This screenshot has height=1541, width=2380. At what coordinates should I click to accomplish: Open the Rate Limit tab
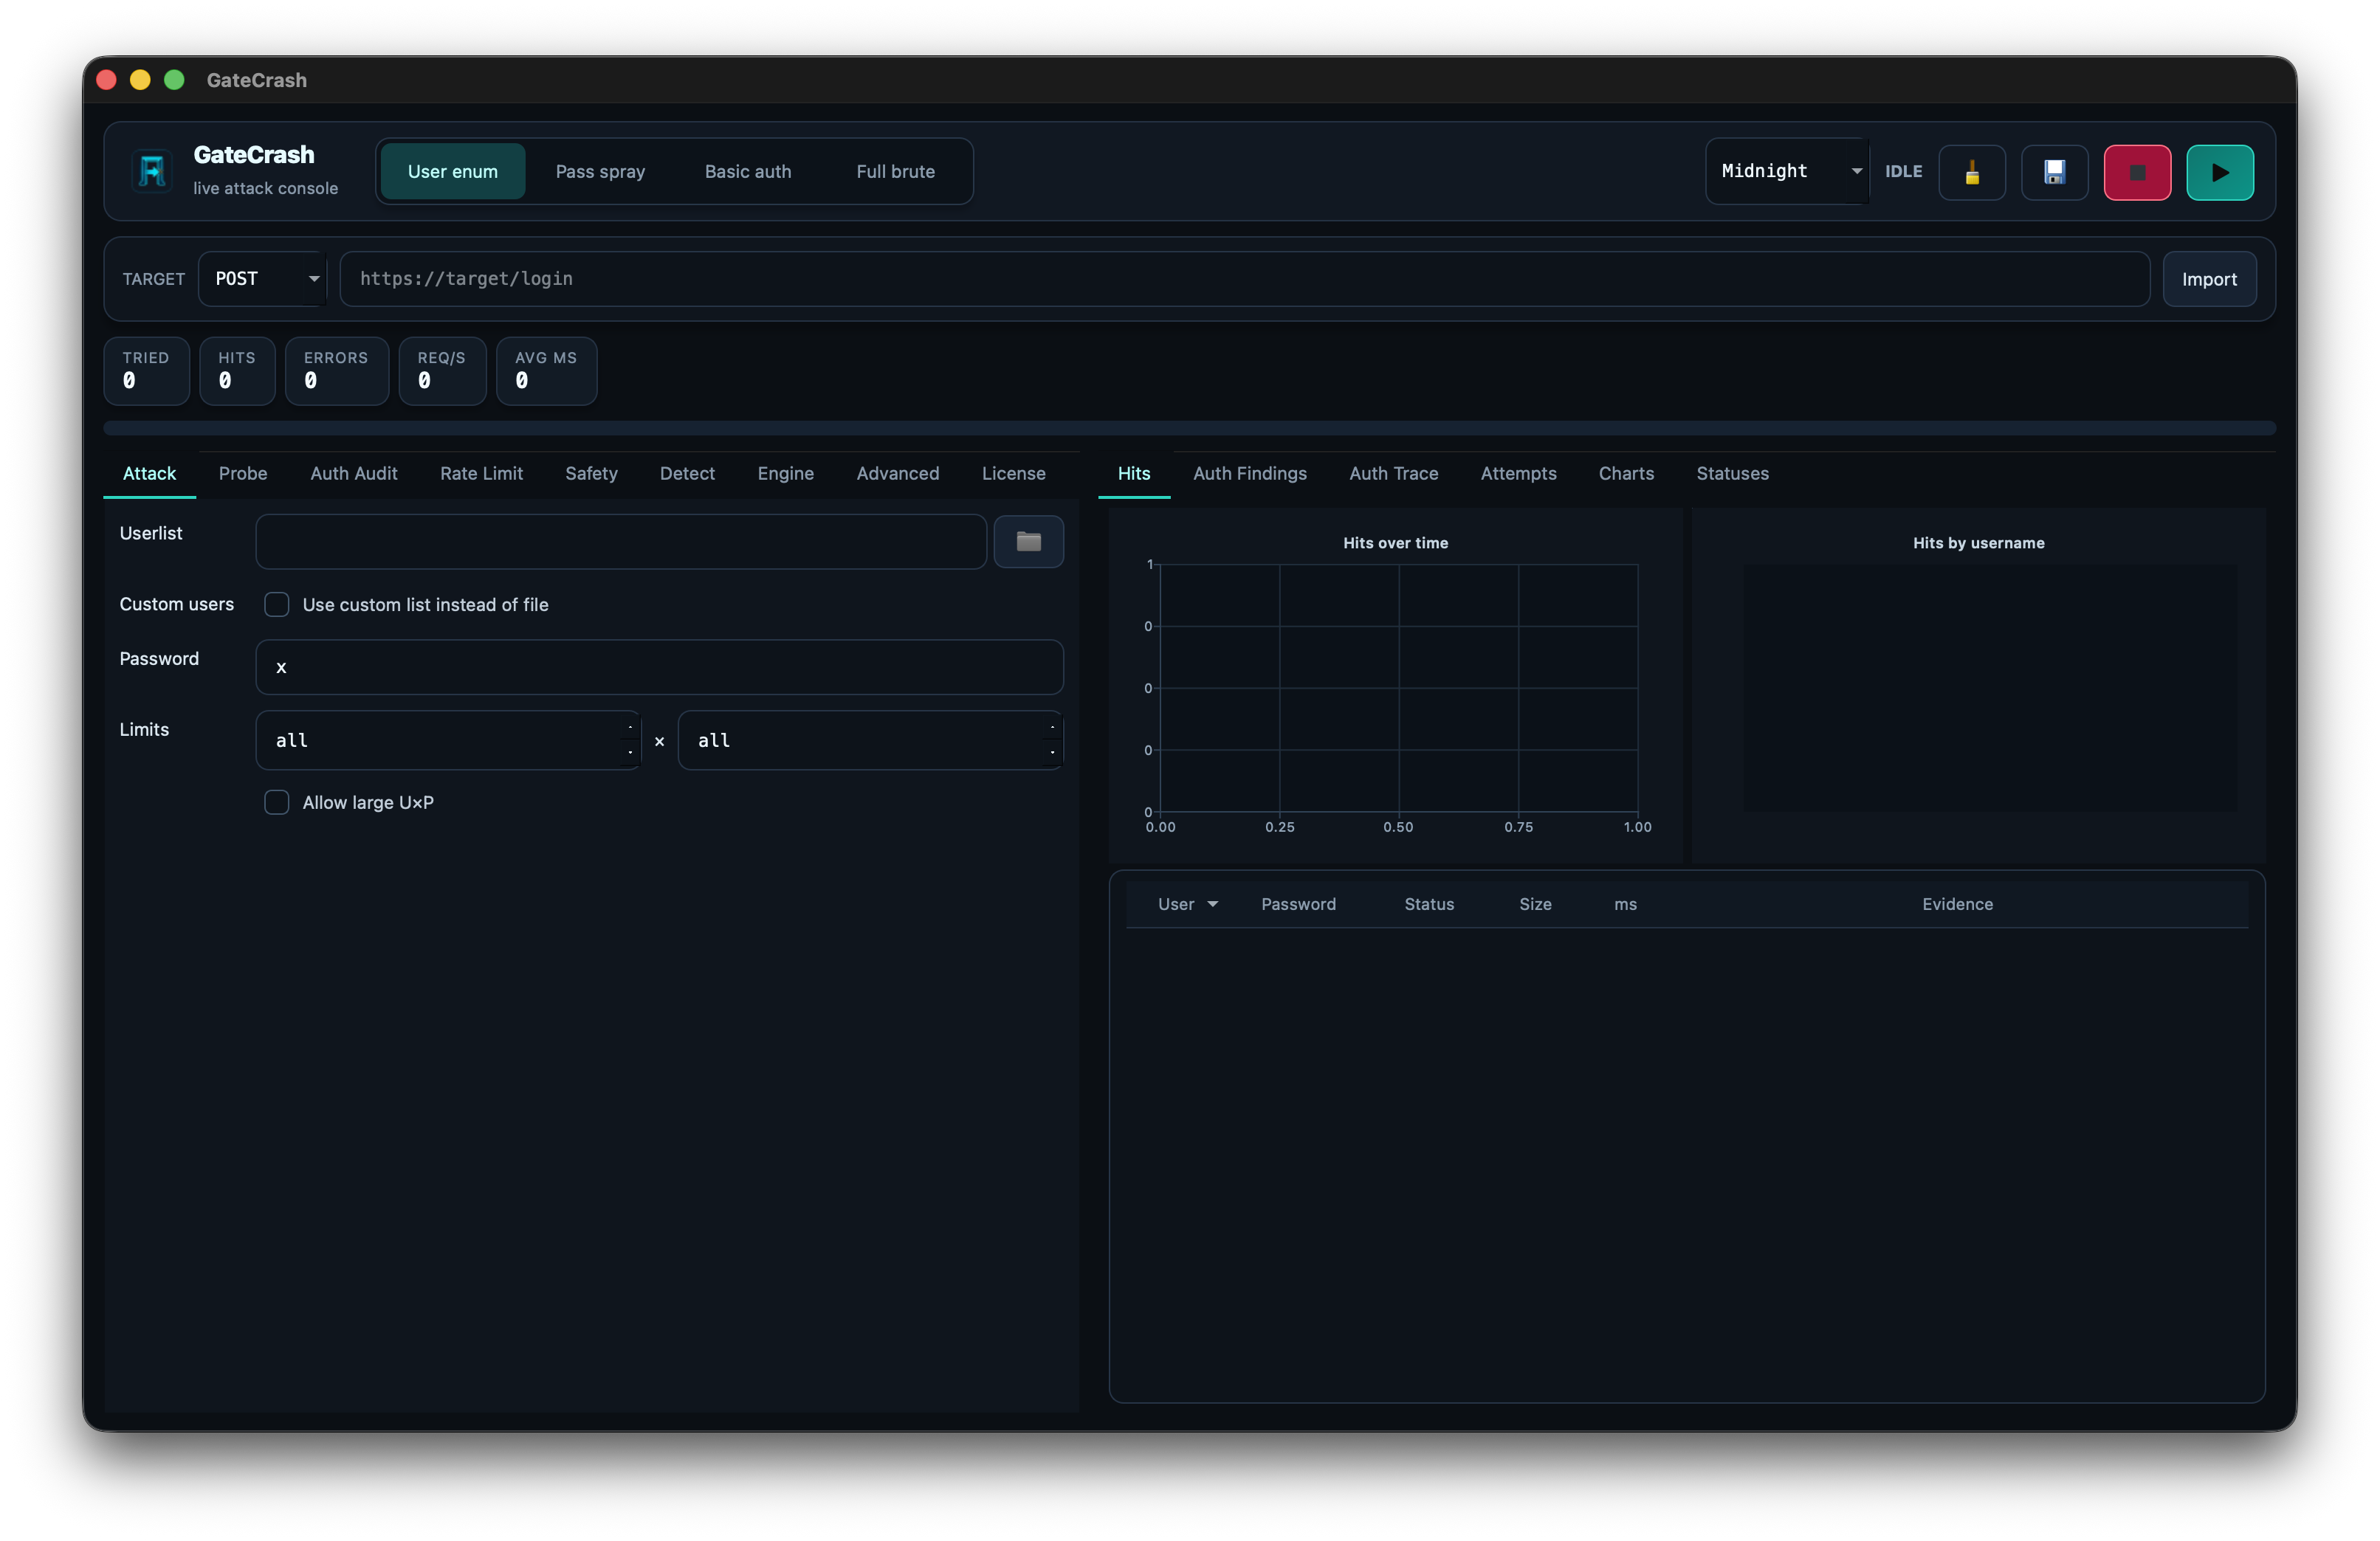coord(481,474)
